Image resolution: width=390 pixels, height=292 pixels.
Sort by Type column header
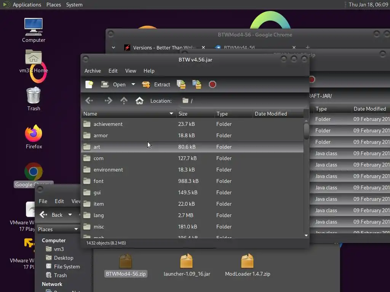pyautogui.click(x=233, y=114)
